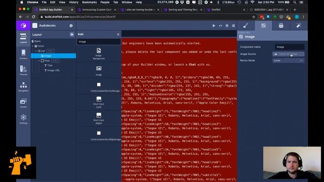Click the Add panel search field
The height and width of the screenshot is (182, 324).
tap(99, 41)
